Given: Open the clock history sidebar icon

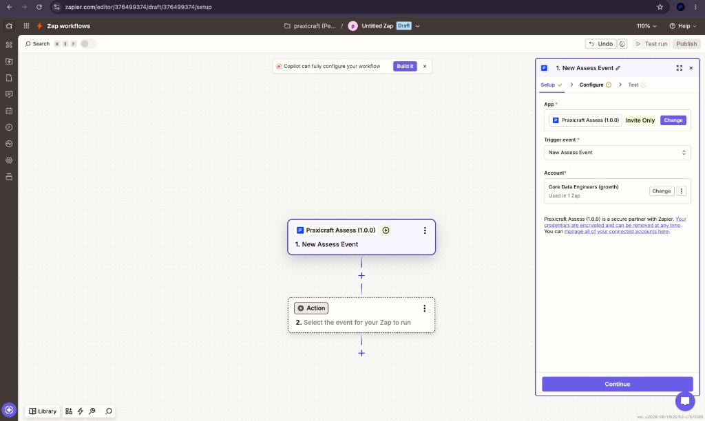Looking at the screenshot, I should pyautogui.click(x=9, y=127).
